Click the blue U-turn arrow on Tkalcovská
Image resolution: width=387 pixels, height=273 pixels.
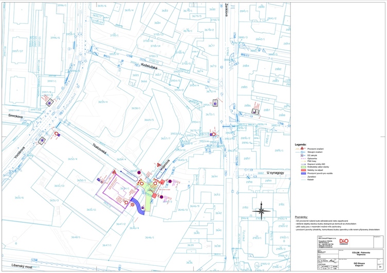click(129, 174)
